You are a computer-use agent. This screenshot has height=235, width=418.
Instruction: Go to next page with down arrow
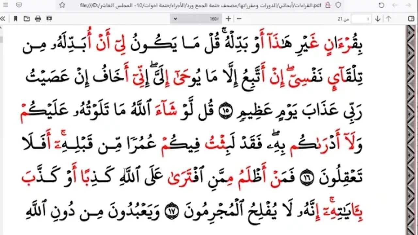(378, 19)
